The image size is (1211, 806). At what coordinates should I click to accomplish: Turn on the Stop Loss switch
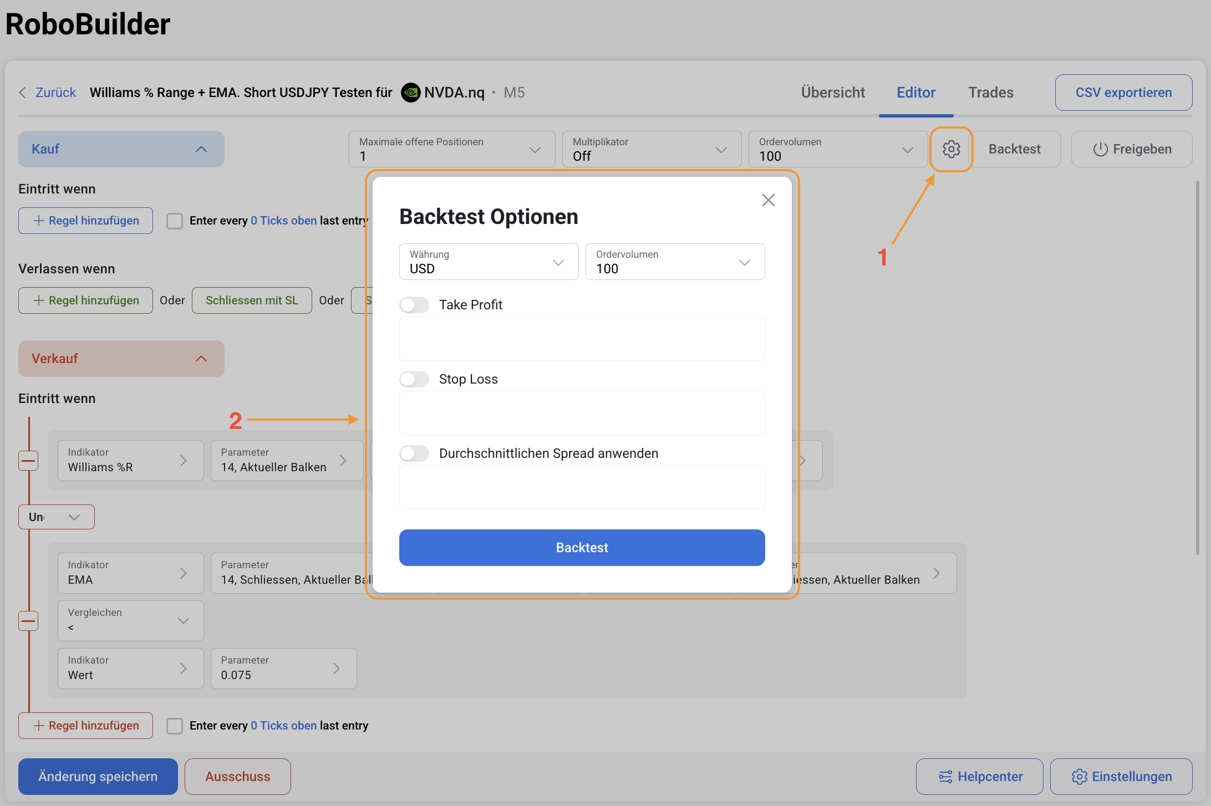pos(414,379)
